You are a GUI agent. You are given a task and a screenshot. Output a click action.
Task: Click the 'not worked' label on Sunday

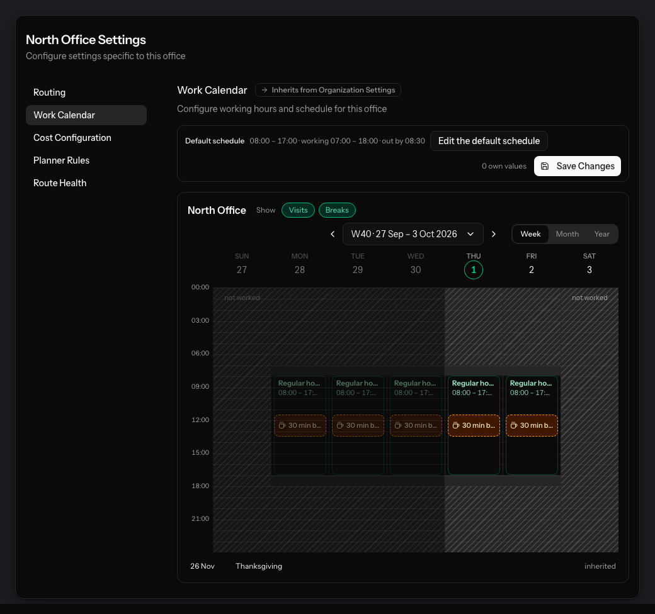[242, 298]
